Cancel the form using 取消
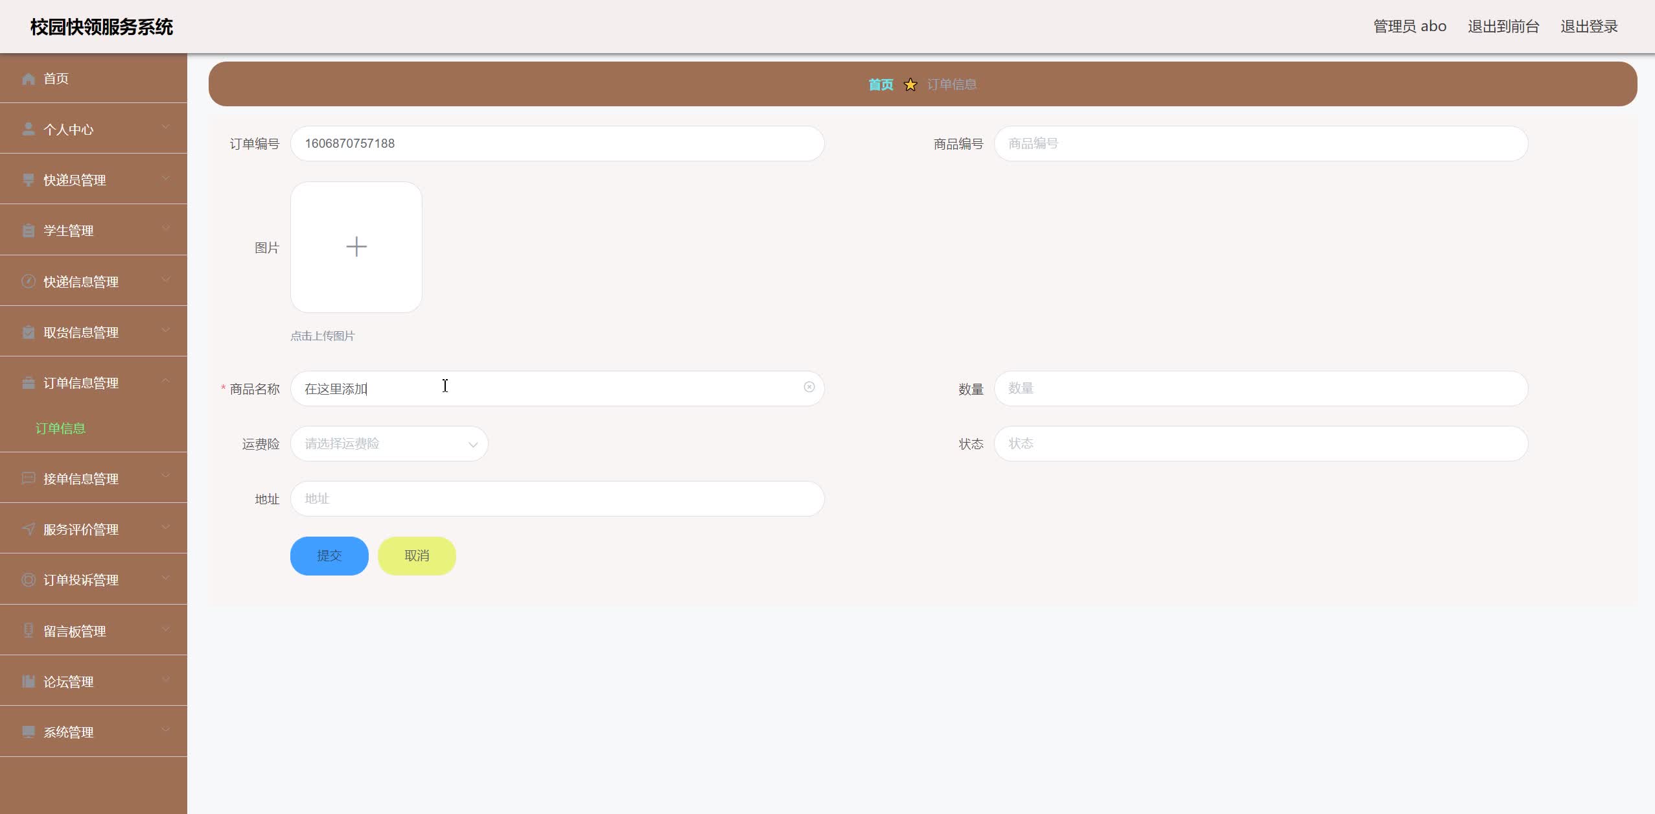The height and width of the screenshot is (814, 1655). 415,555
